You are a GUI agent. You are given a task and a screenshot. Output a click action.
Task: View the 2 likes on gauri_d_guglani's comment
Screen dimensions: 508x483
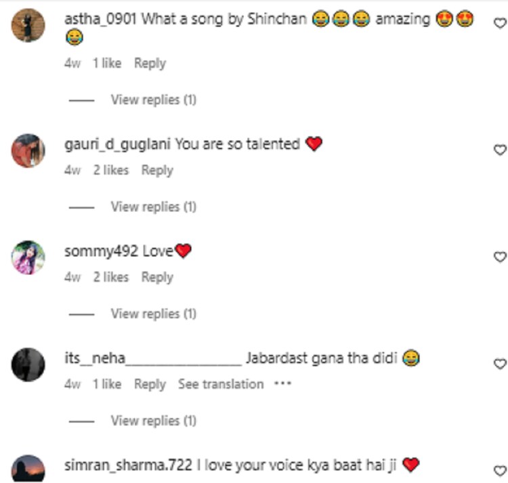click(x=111, y=170)
